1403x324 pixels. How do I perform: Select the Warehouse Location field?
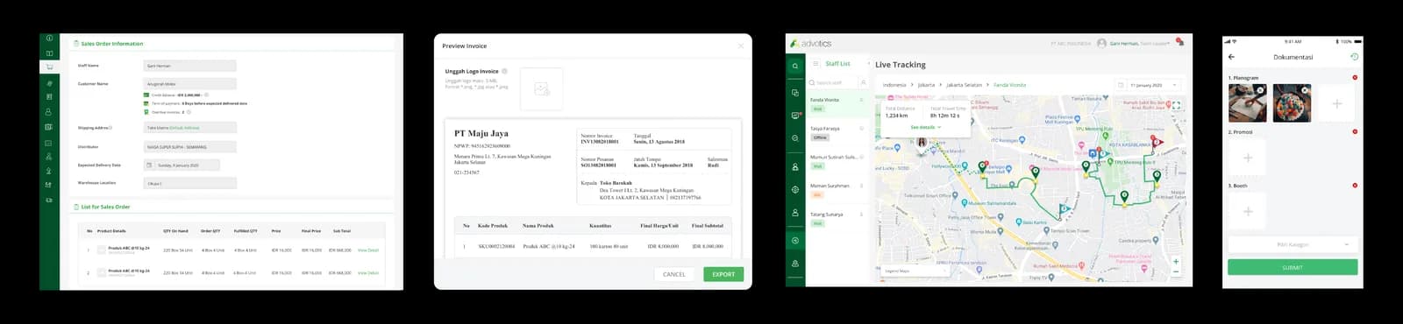pos(190,183)
